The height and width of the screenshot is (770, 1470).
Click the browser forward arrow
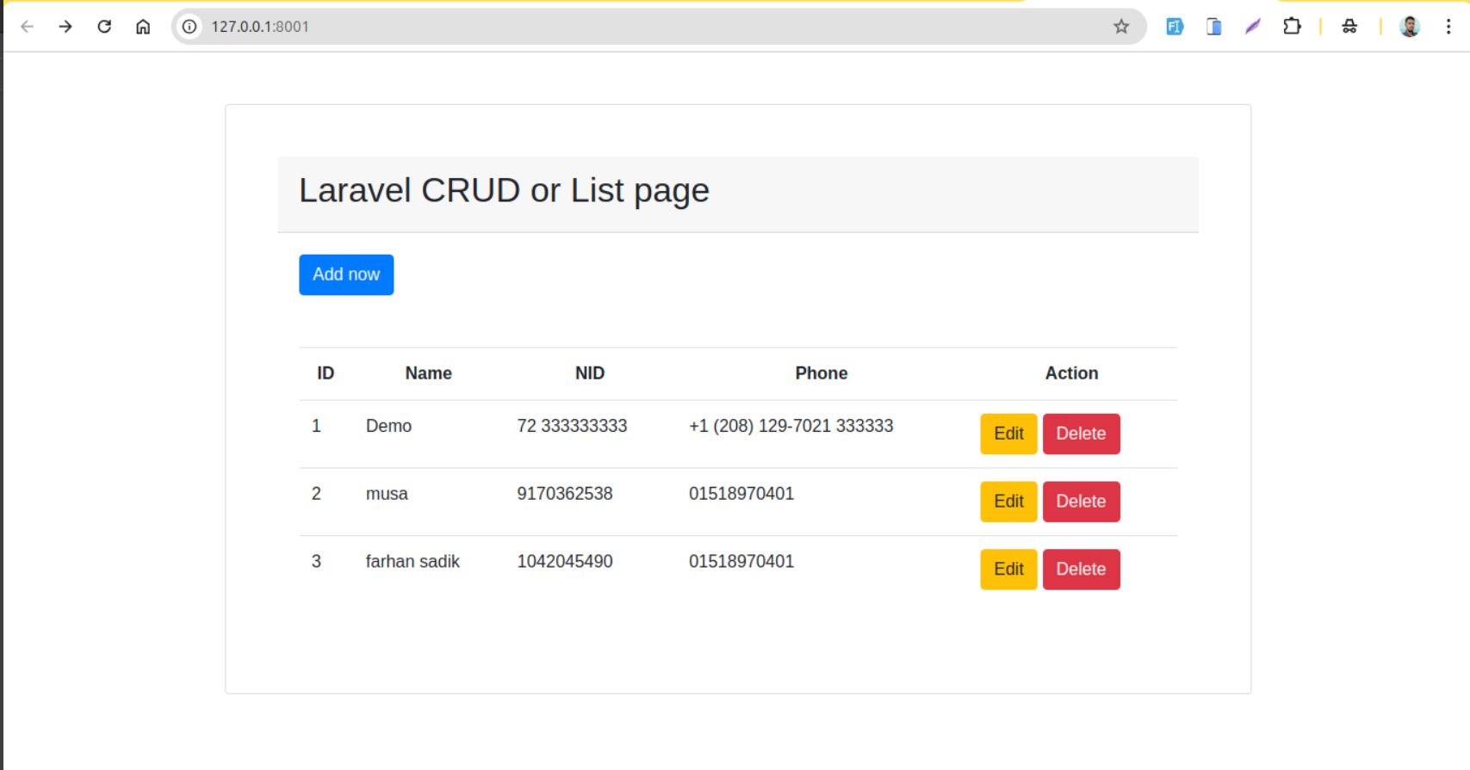coord(65,27)
